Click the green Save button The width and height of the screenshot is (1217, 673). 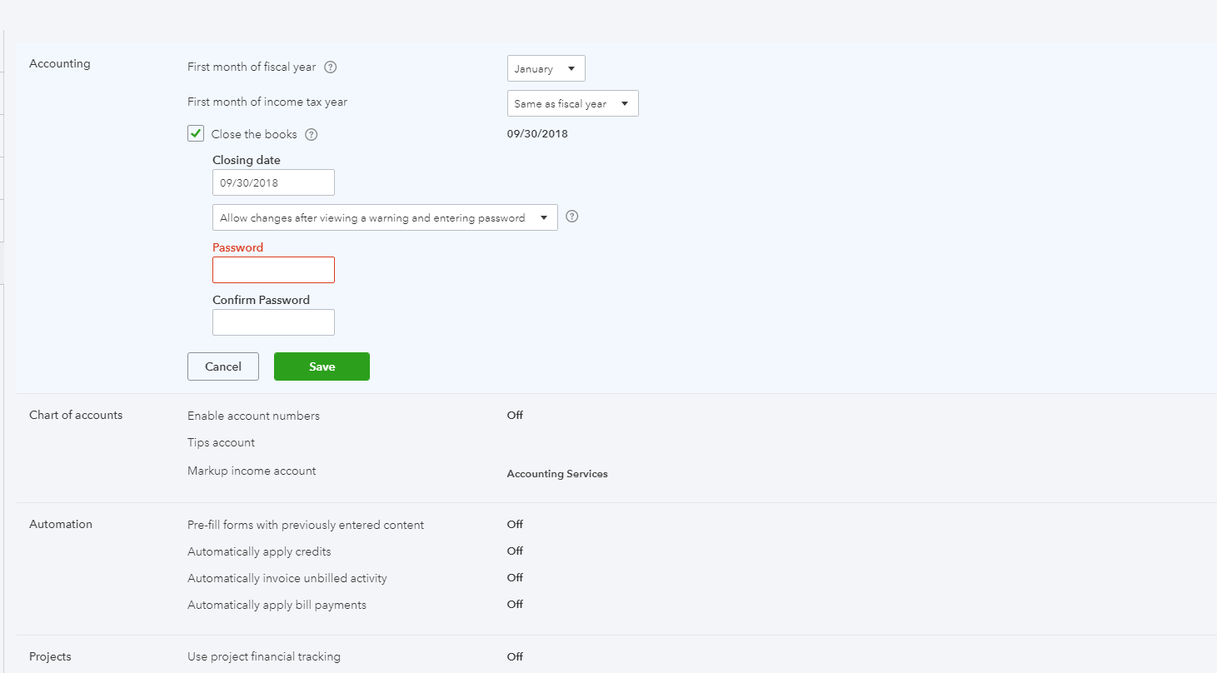tap(322, 366)
